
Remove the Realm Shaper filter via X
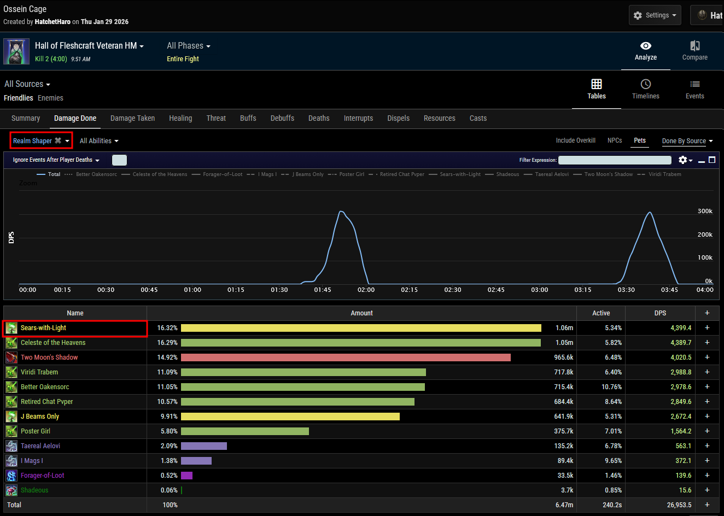coord(58,140)
